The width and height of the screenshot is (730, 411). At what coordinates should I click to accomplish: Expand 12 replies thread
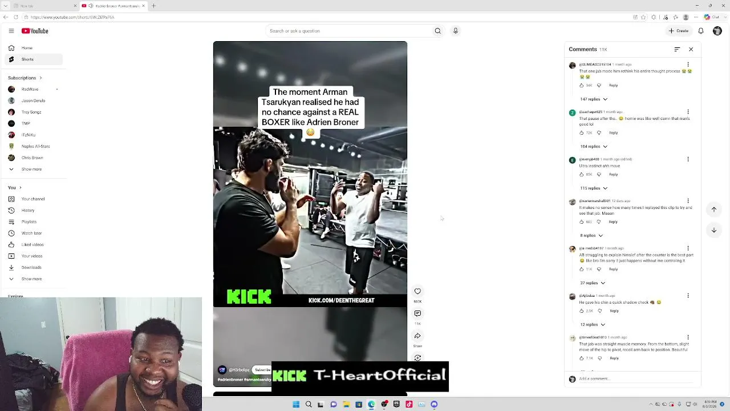tap(593, 325)
